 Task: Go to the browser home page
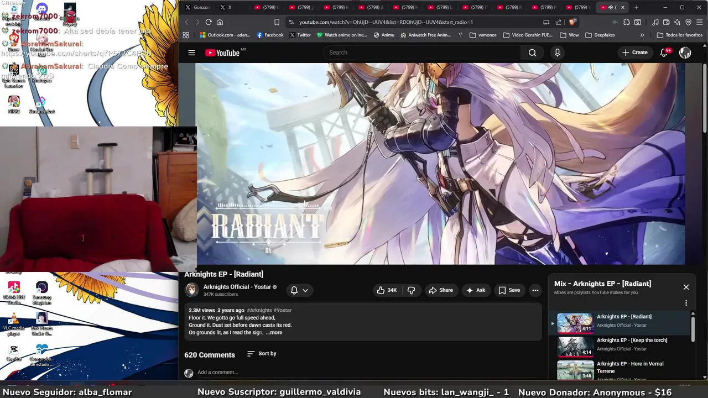pyautogui.click(x=220, y=22)
